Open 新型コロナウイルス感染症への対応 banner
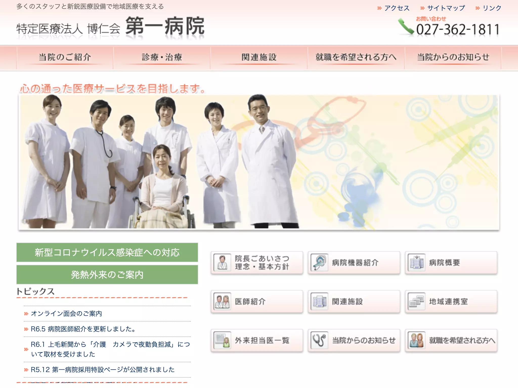This screenshot has width=518, height=388. [x=107, y=252]
